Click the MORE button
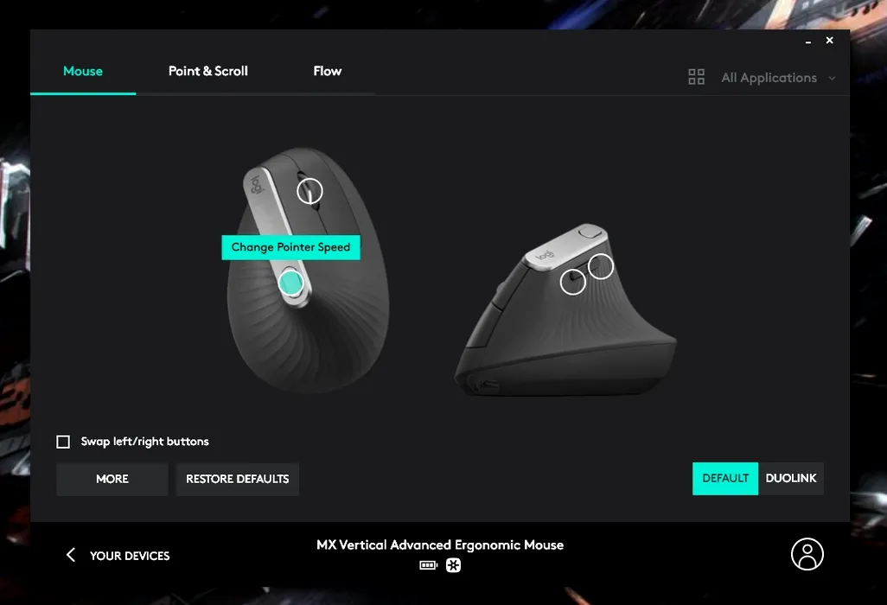887x605 pixels. pyautogui.click(x=112, y=479)
